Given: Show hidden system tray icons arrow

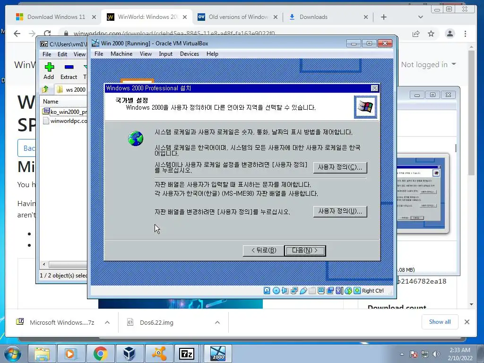Looking at the screenshot, I should pos(402,354).
